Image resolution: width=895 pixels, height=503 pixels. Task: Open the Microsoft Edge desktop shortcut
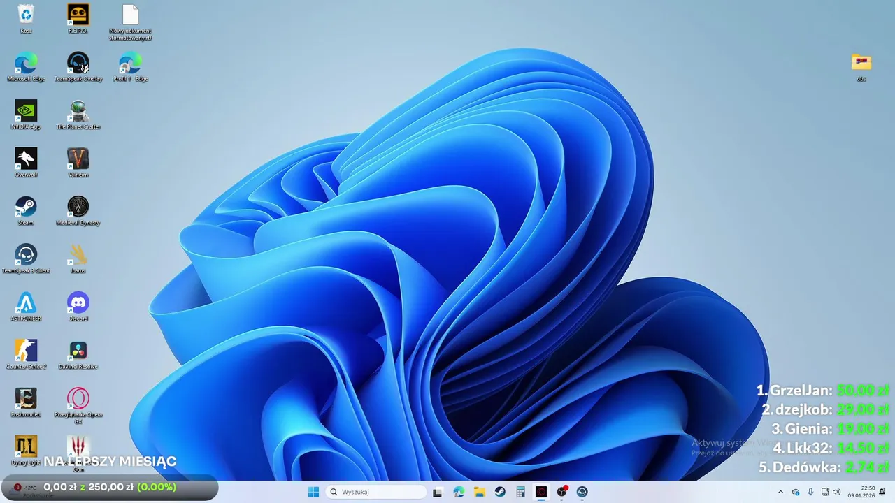26,67
